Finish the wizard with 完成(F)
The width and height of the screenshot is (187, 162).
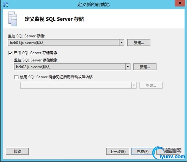(x=142, y=152)
